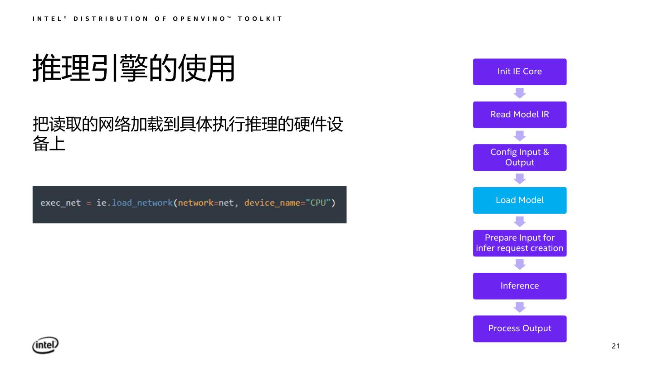Select Prepare Input for infer request creation
This screenshot has width=653, height=367.
pos(520,243)
